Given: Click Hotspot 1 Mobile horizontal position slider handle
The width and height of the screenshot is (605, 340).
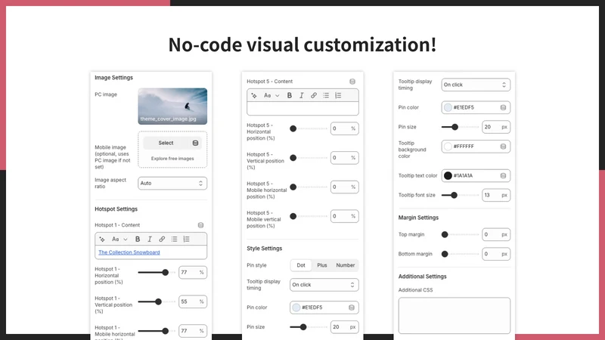Looking at the screenshot, I should [165, 331].
